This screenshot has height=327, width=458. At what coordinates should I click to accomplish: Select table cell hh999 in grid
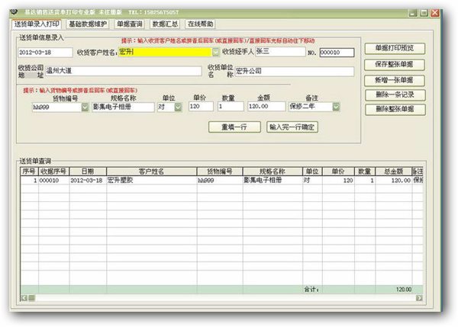(220, 181)
